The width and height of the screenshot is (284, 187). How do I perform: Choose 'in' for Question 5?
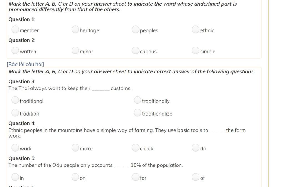click(15, 177)
